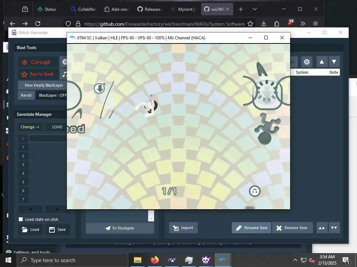
Task: Open corrupt settings gear beside Corrupt
Action: [63, 62]
